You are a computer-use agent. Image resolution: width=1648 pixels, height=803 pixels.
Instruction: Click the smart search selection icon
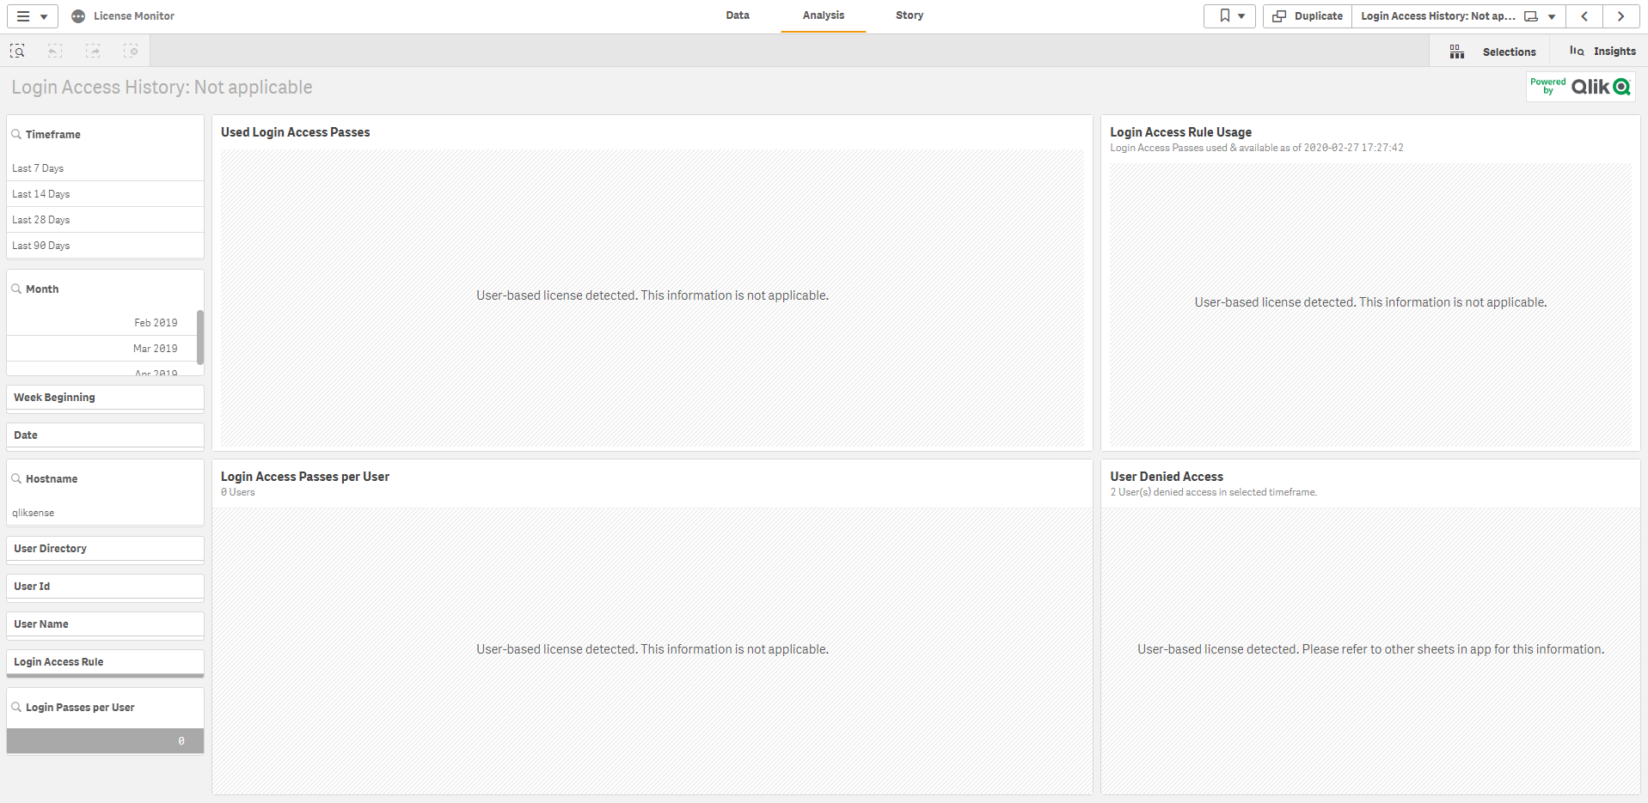(x=17, y=52)
